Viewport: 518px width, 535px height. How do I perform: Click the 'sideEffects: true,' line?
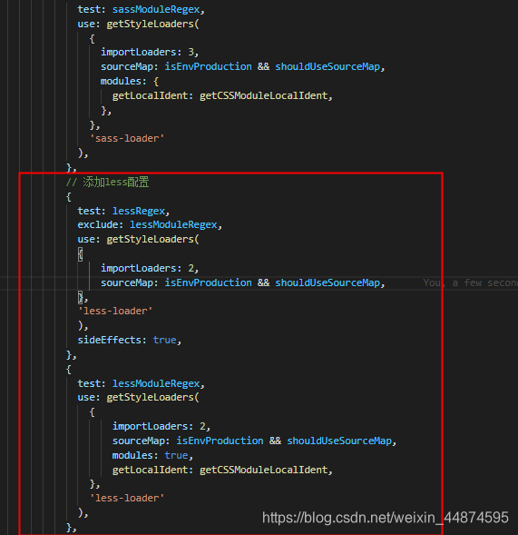(130, 341)
